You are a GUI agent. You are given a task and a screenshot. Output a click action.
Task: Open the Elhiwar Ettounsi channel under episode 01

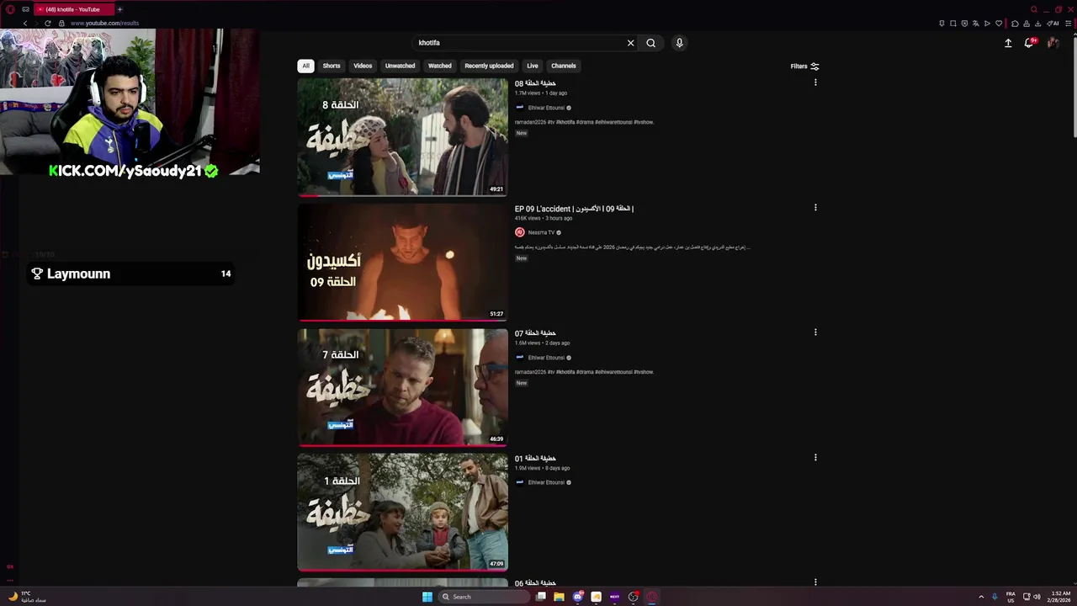coord(546,482)
